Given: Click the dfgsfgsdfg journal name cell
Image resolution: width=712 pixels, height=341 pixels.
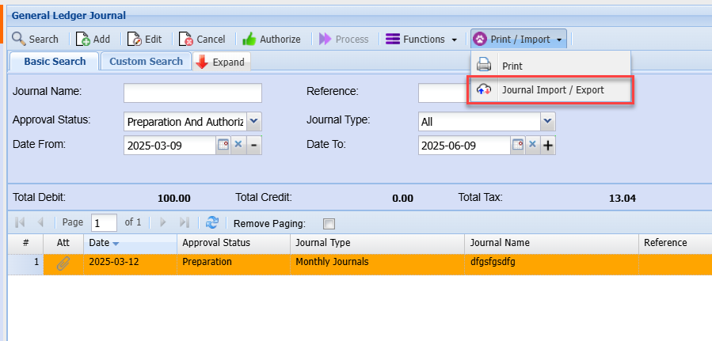Looking at the screenshot, I should (552, 264).
